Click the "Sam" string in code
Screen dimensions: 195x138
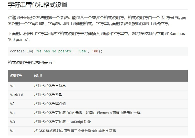click(82, 51)
